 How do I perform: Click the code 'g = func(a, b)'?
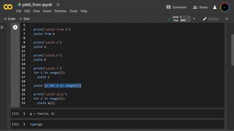tap(42, 114)
